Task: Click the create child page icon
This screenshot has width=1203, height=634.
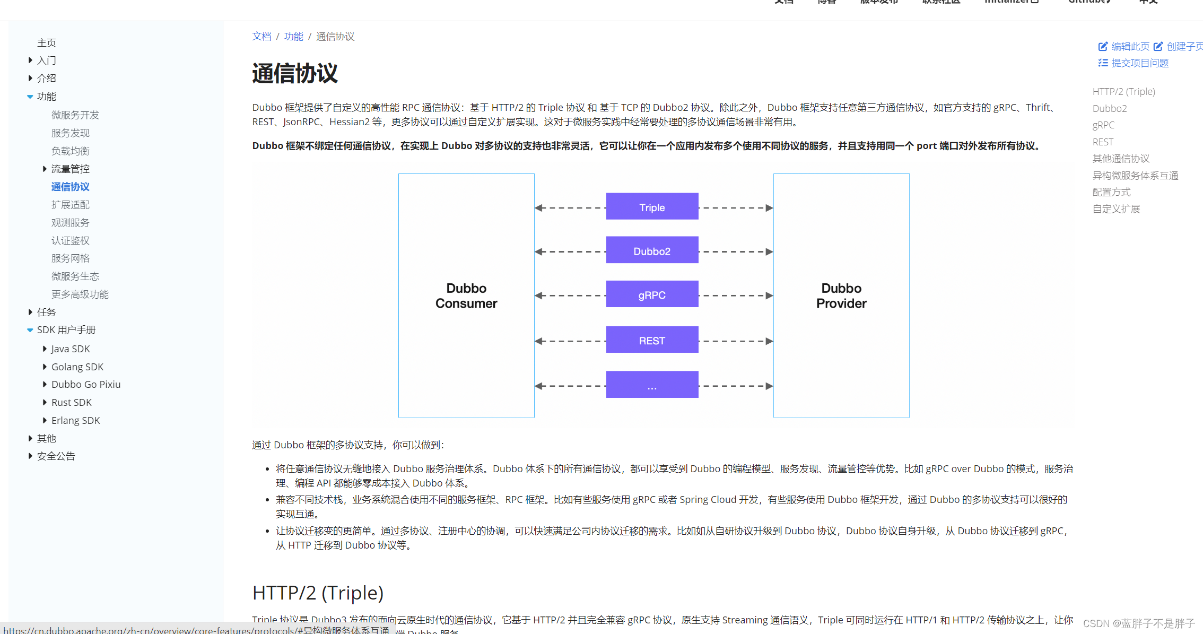Action: coord(1158,47)
